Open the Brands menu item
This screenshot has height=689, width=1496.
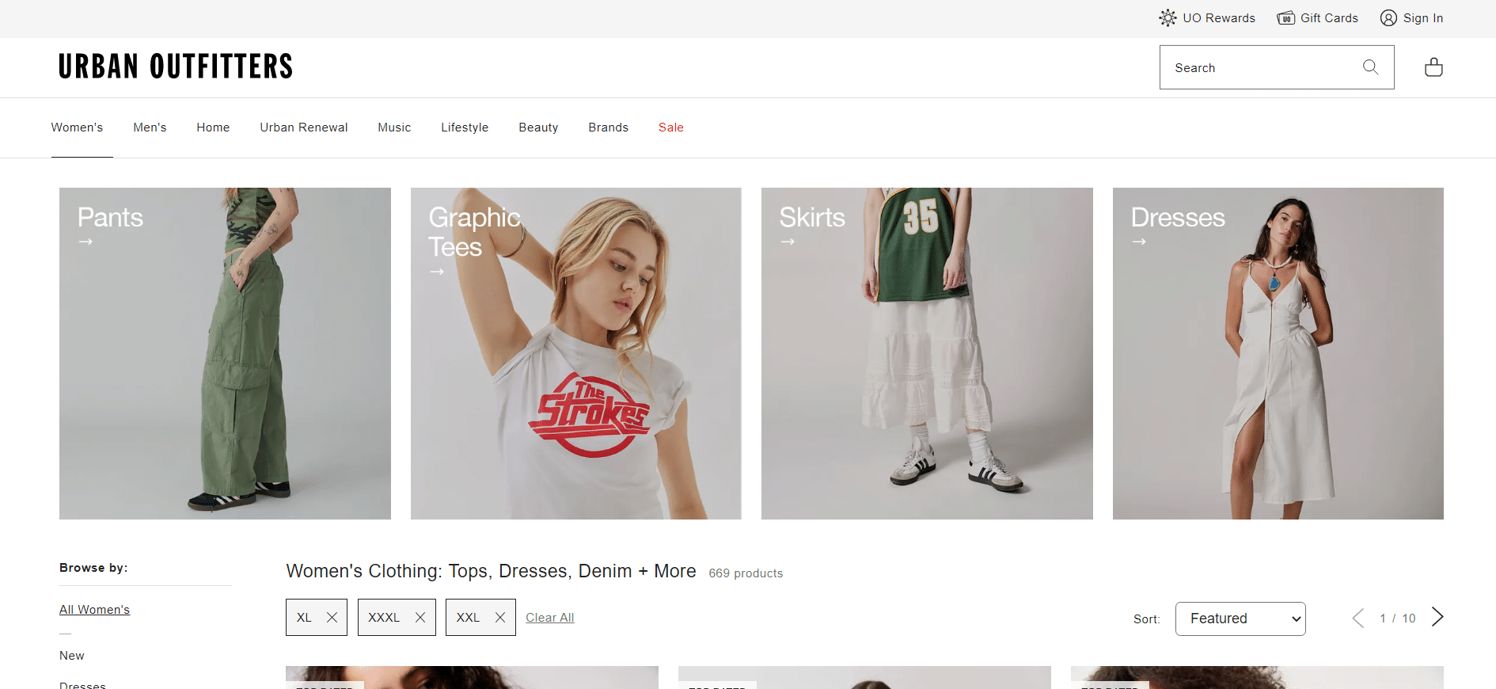pos(608,128)
